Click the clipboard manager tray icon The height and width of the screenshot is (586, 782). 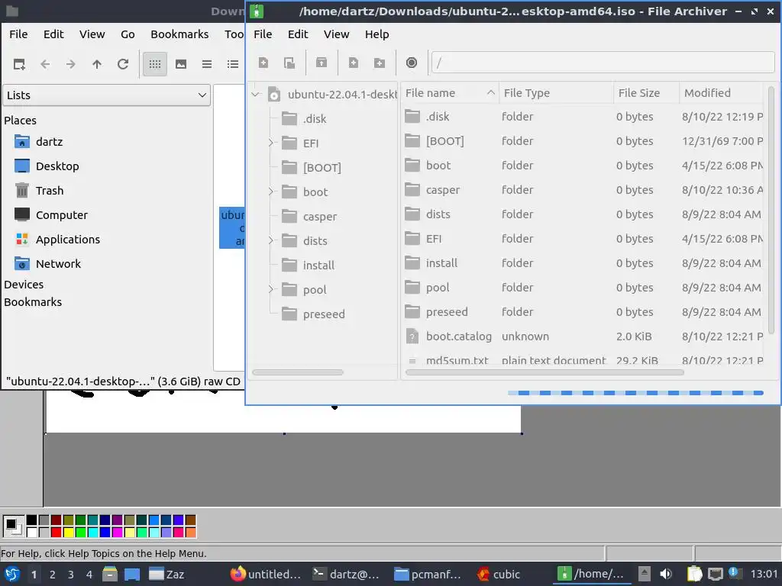pyautogui.click(x=694, y=574)
